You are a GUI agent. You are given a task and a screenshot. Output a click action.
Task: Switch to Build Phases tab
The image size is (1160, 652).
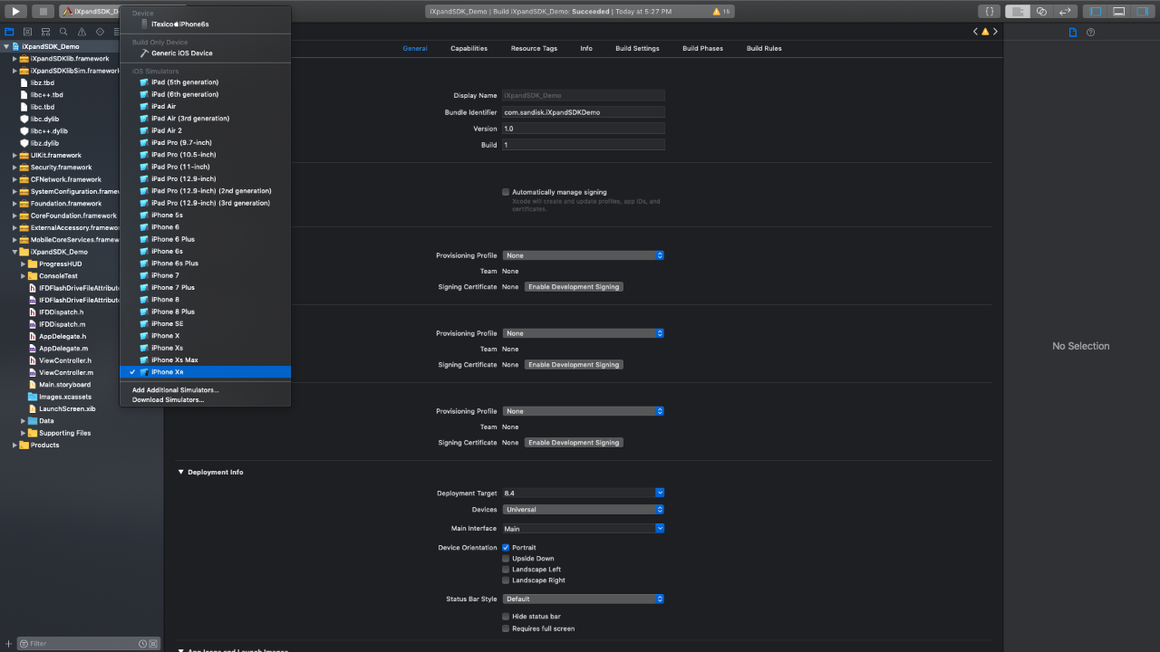[702, 49]
